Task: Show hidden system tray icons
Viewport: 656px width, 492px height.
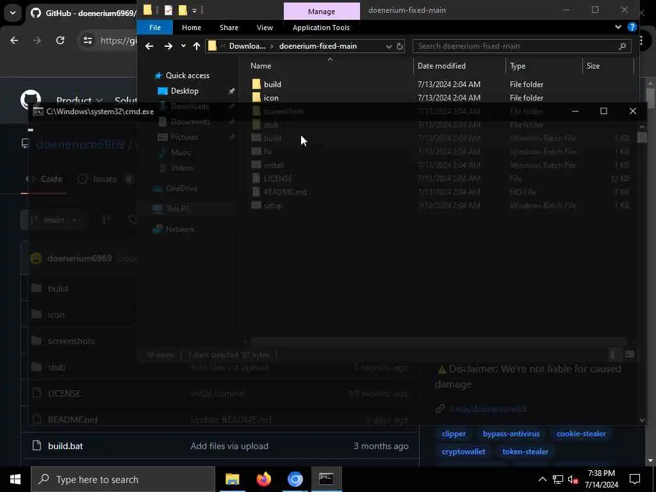Action: click(x=542, y=479)
